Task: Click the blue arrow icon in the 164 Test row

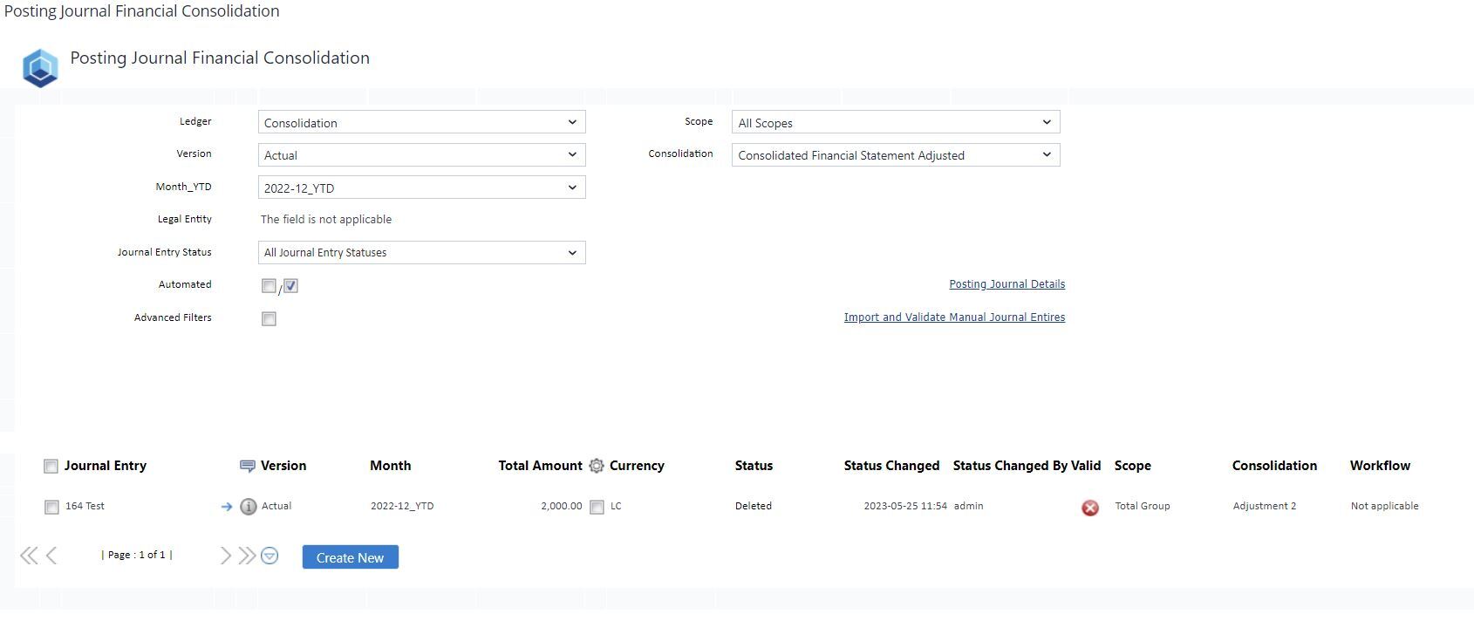Action: 227,507
